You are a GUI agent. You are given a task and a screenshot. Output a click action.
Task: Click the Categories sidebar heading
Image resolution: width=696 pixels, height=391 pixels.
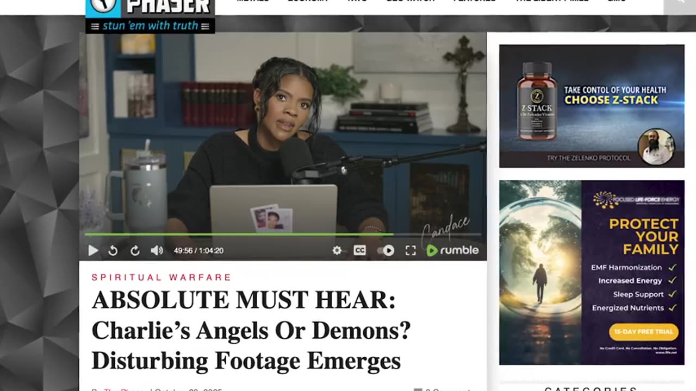(x=592, y=389)
